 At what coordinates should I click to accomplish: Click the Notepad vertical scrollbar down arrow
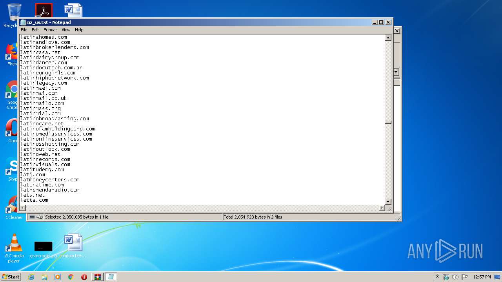click(388, 202)
